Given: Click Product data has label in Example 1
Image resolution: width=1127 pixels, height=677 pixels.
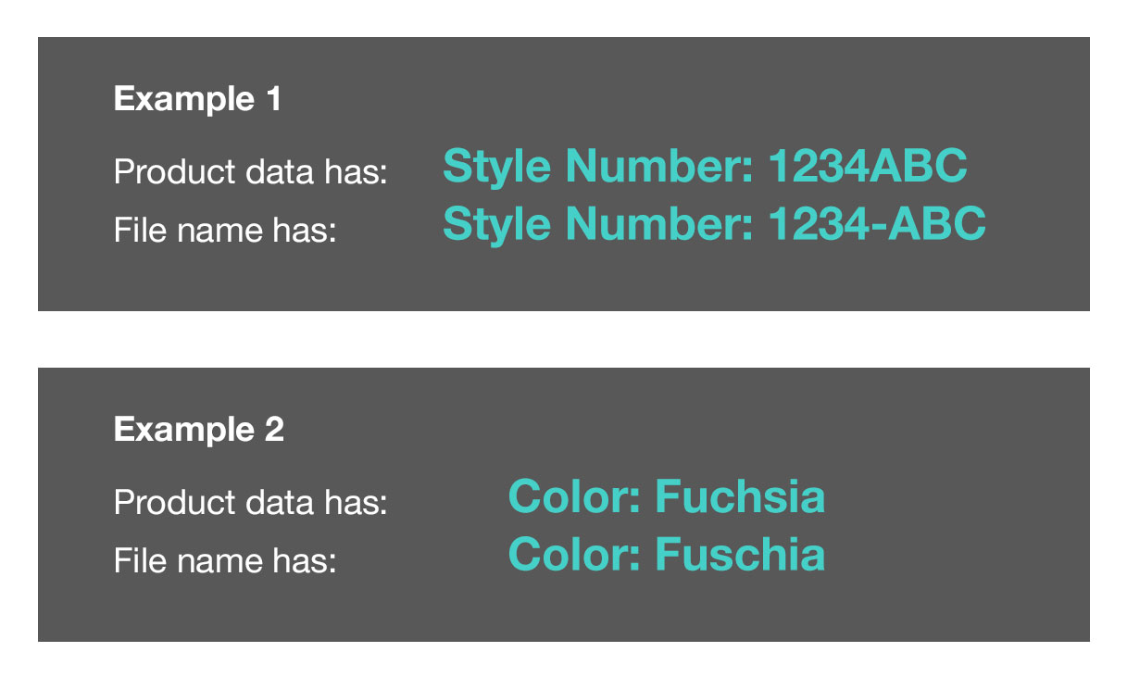Looking at the screenshot, I should click(x=250, y=172).
